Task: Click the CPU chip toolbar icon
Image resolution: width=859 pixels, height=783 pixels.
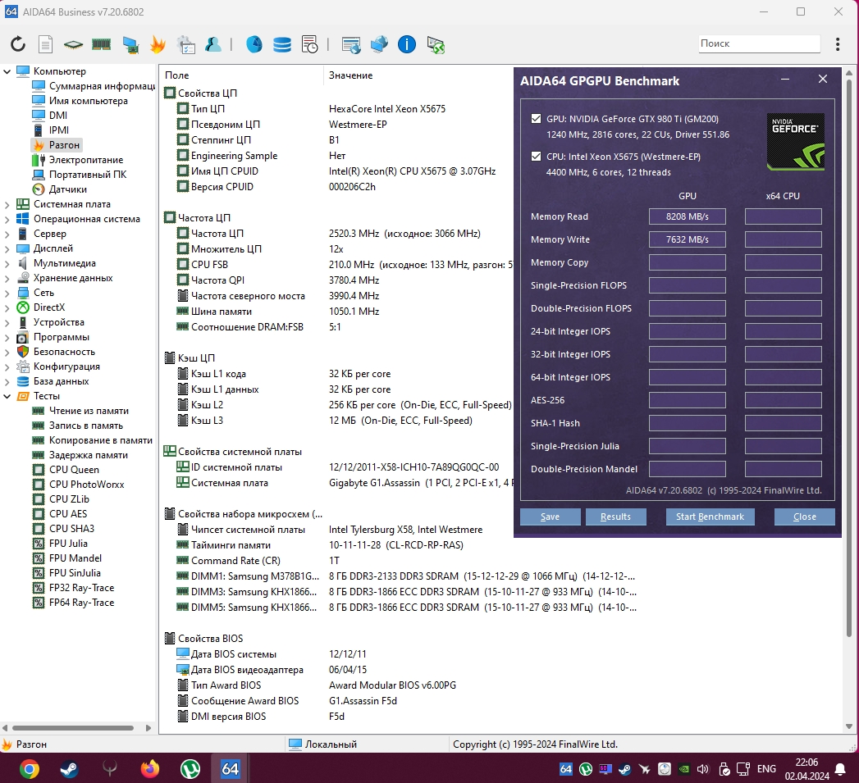Action: click(x=73, y=44)
